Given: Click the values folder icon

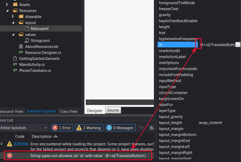Looking at the screenshot, I should (21, 34).
